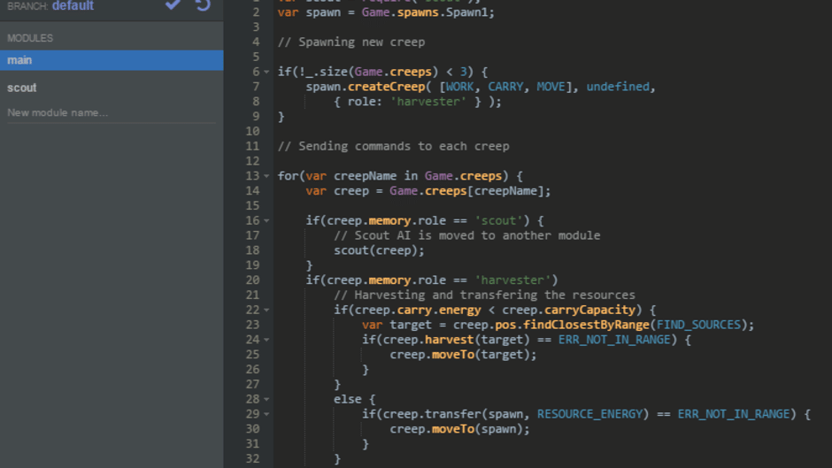Click creep.moveTo(target) on line 25
The height and width of the screenshot is (468, 832).
click(x=463, y=354)
